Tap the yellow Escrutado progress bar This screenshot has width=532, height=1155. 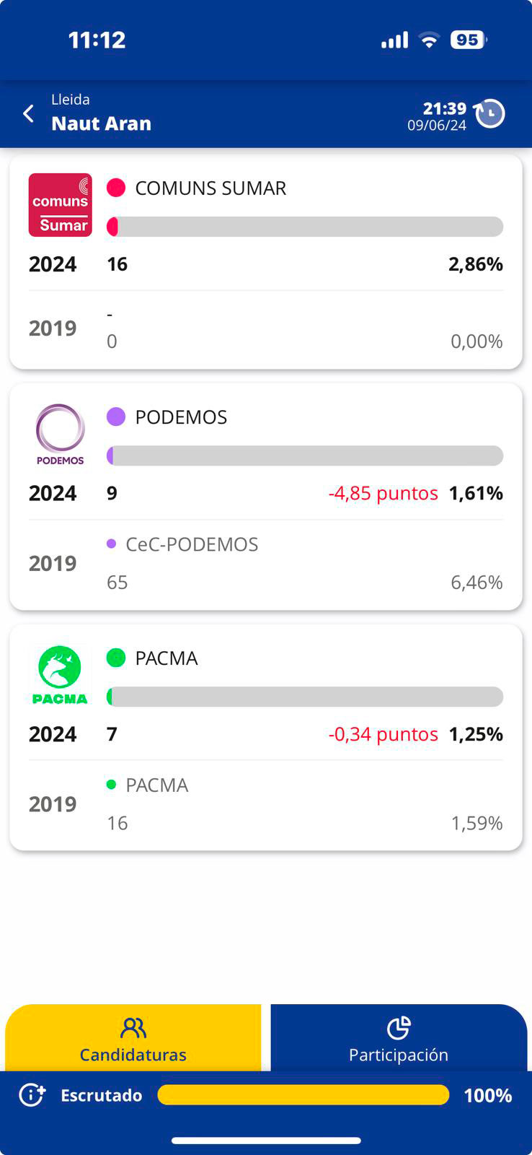click(303, 1095)
